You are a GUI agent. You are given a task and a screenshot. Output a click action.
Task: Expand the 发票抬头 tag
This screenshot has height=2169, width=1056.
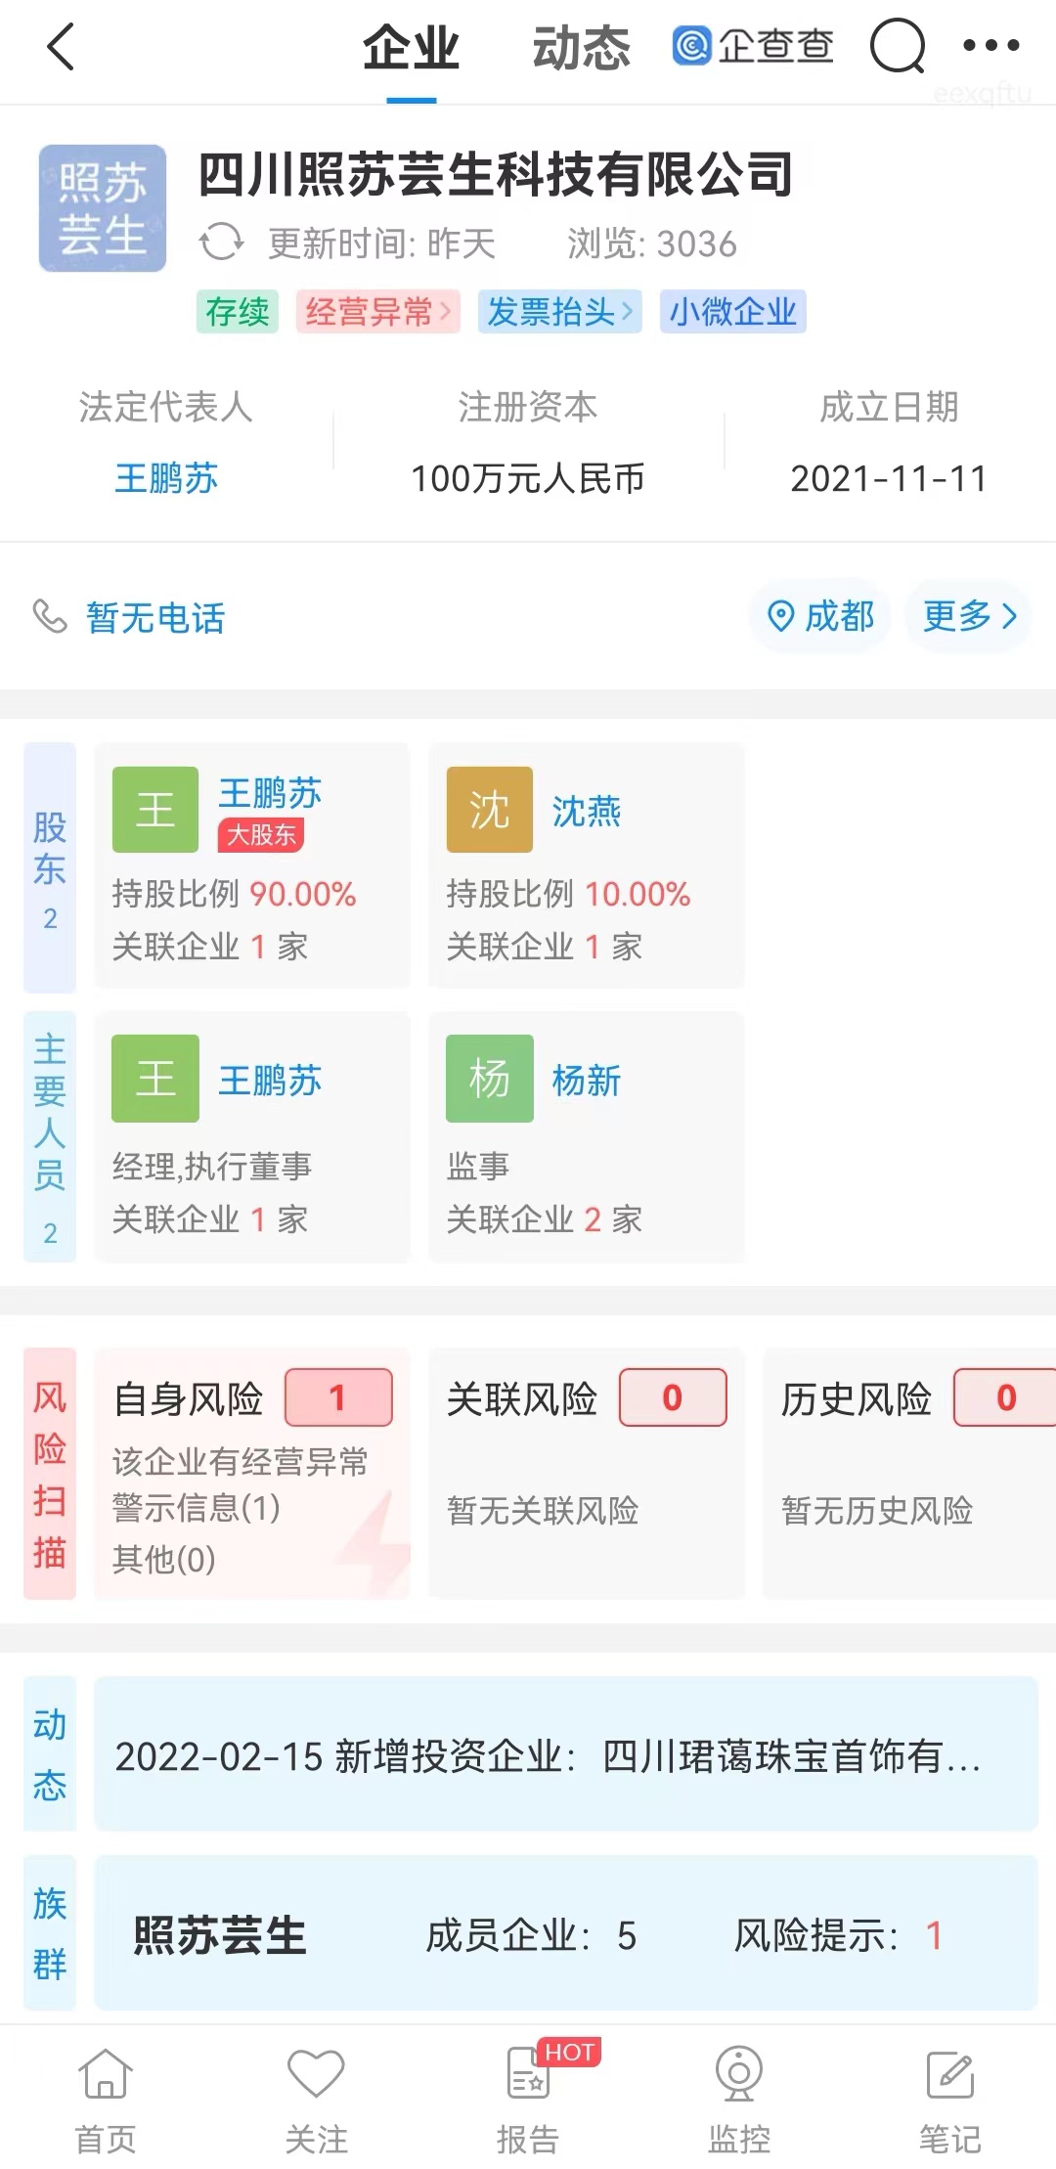[560, 312]
